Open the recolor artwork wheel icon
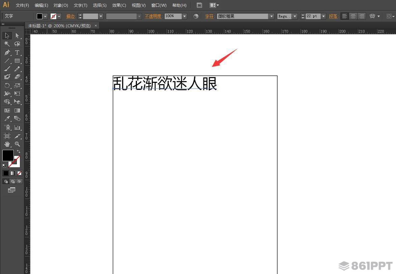396x274 pixels. click(x=196, y=16)
